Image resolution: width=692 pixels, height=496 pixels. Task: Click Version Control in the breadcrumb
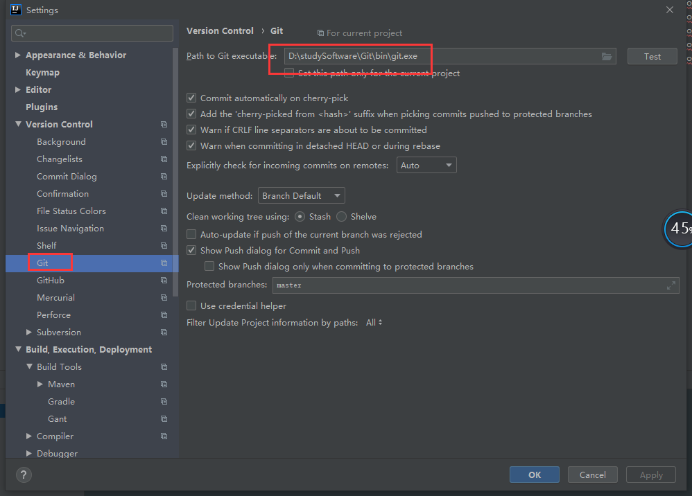[x=220, y=31]
